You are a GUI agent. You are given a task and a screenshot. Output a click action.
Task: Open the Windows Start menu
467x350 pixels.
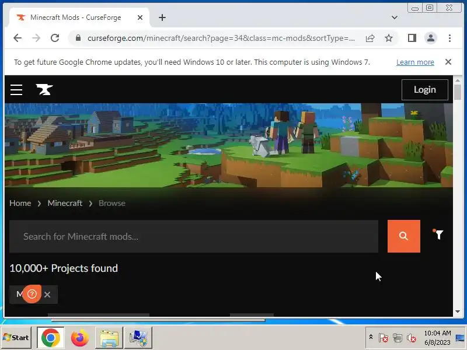[x=16, y=338]
